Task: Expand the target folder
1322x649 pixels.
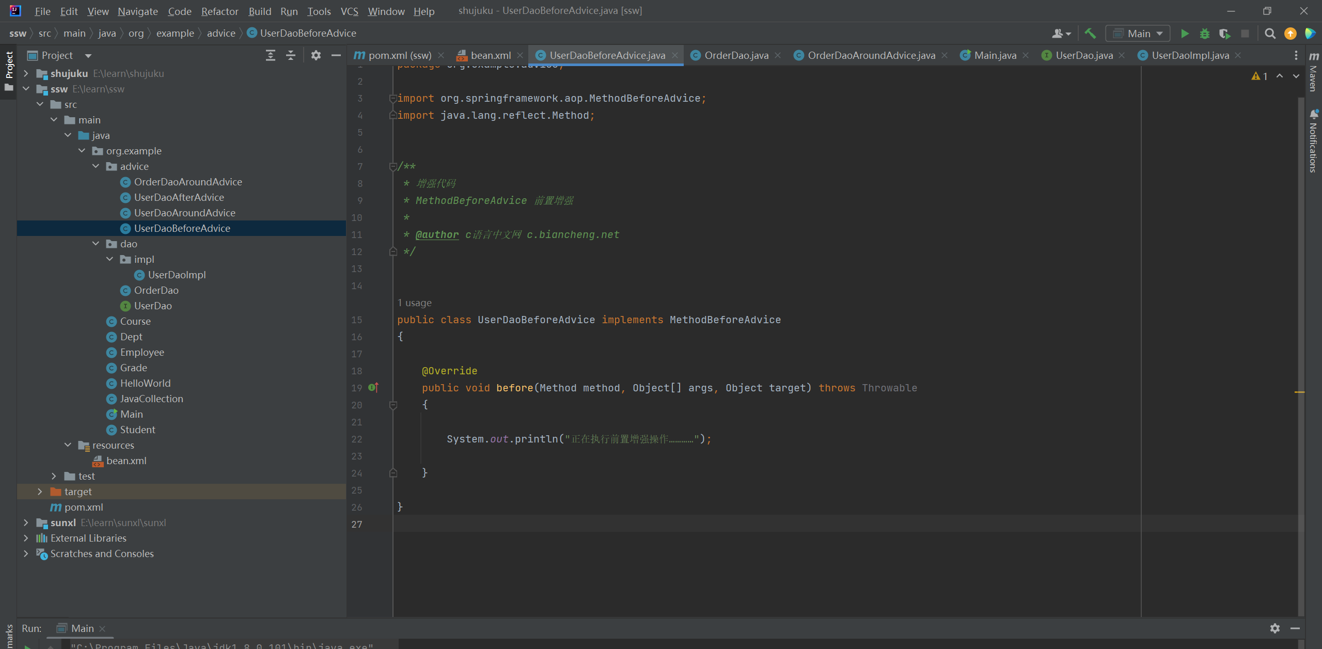Action: pos(40,492)
